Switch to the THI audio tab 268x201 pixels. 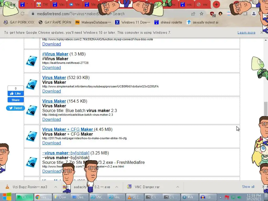pos(43,5)
